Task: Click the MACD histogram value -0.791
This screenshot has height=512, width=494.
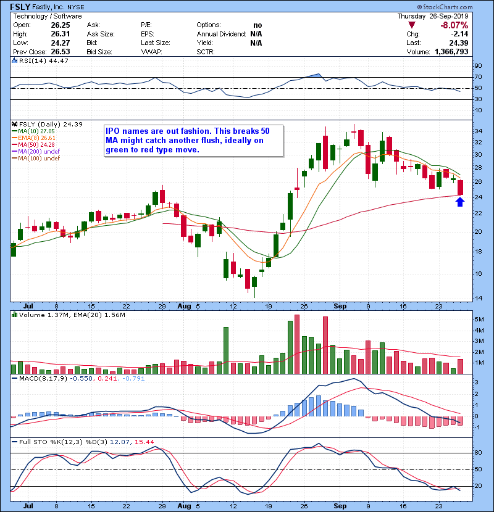Action: point(133,379)
